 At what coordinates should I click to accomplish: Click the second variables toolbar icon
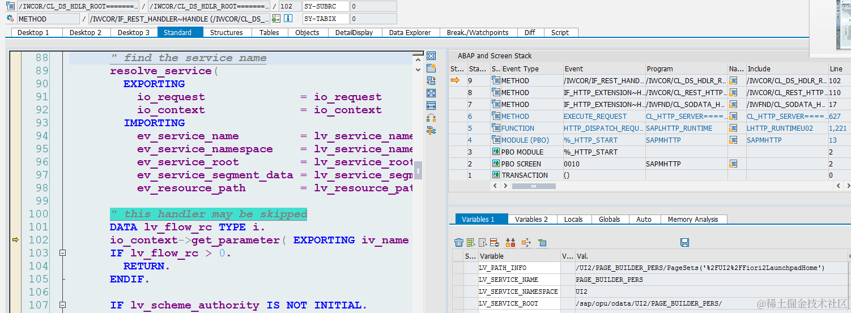tap(471, 243)
